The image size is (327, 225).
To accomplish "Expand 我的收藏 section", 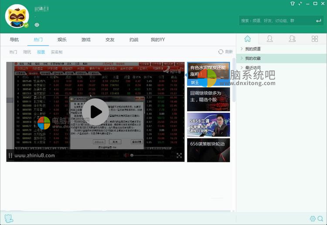I will 253,59.
